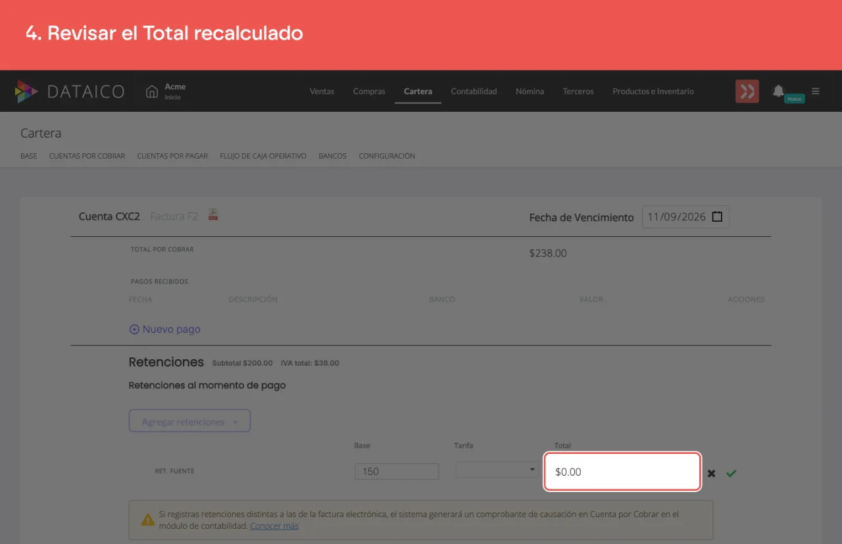Click the plus icon beside Nuevo pago
The height and width of the screenshot is (544, 842).
(134, 330)
